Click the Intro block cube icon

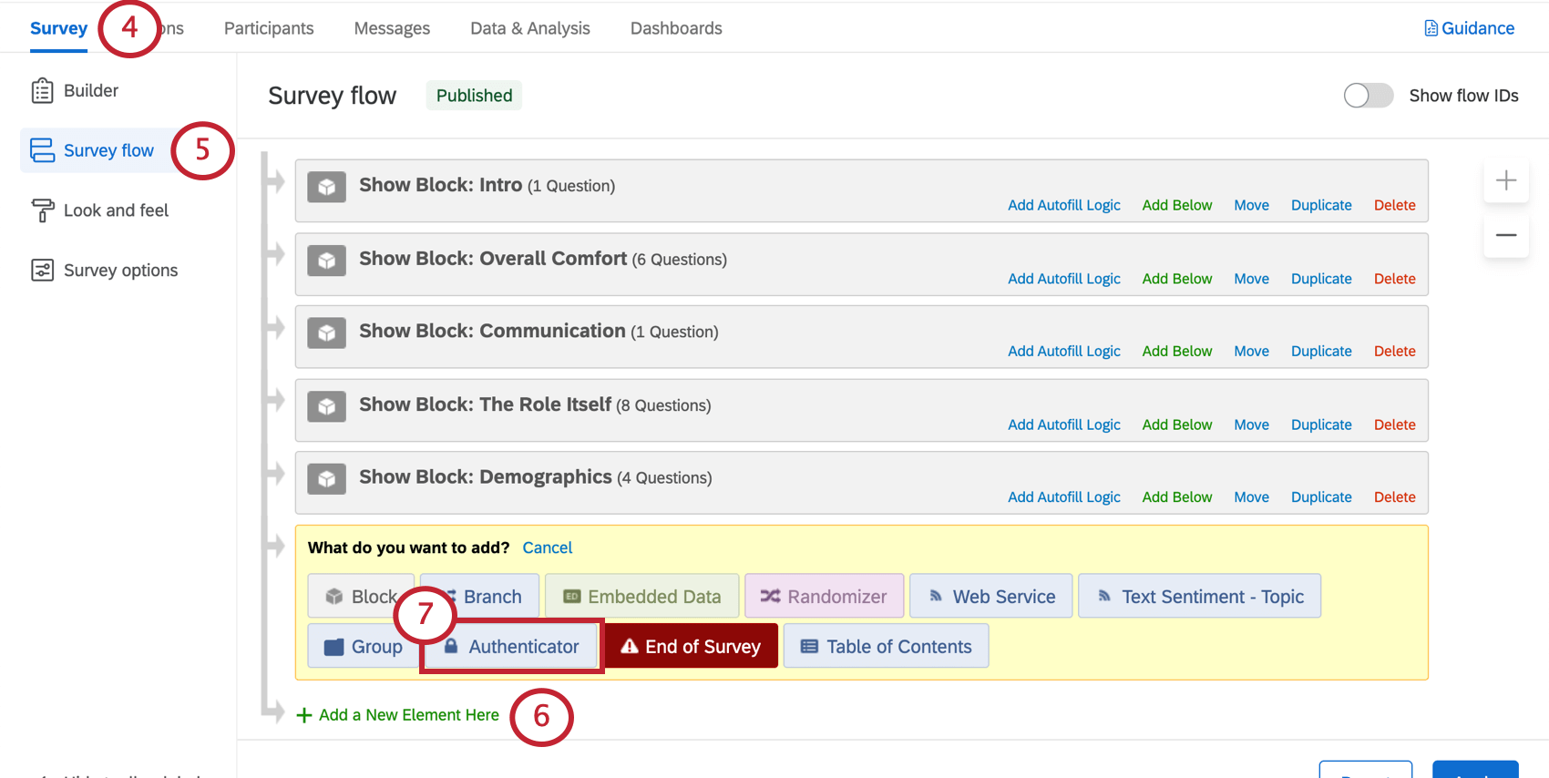click(326, 187)
